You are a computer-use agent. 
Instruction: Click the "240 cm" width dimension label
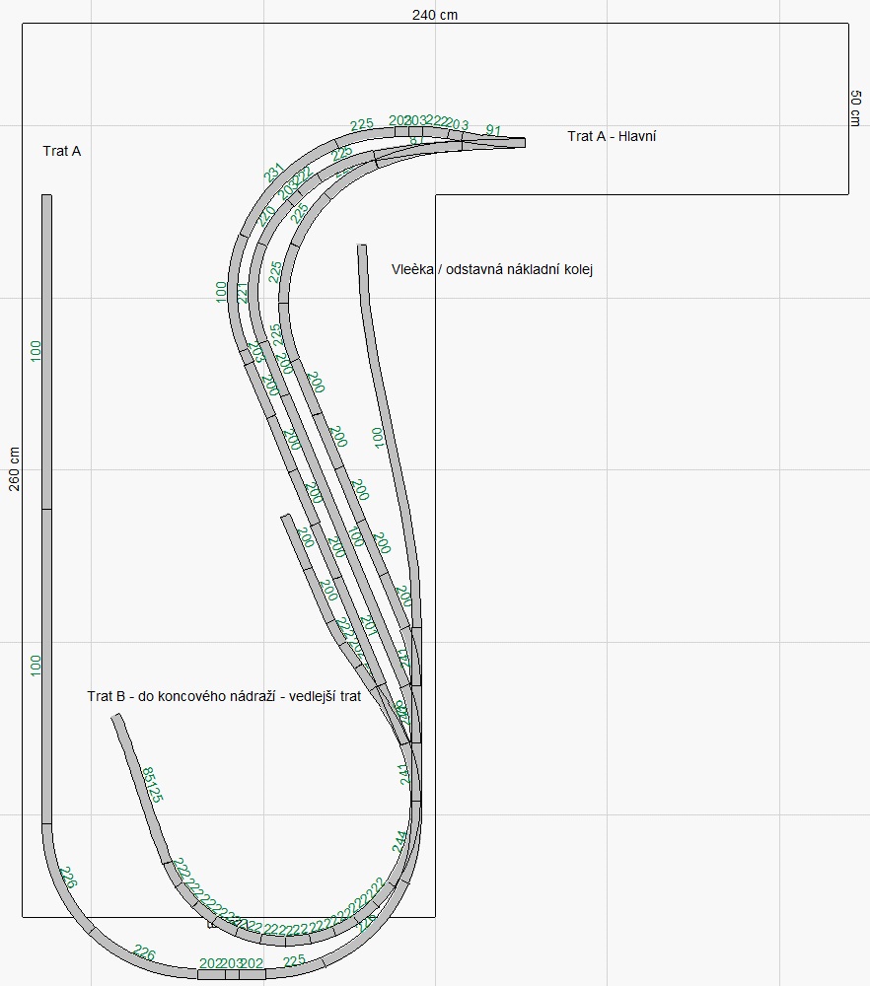pos(435,14)
